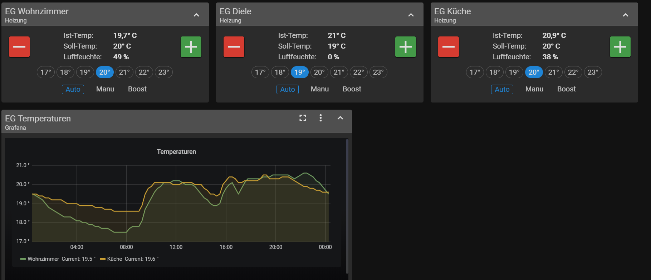Click the EG Diele card title

235,11
